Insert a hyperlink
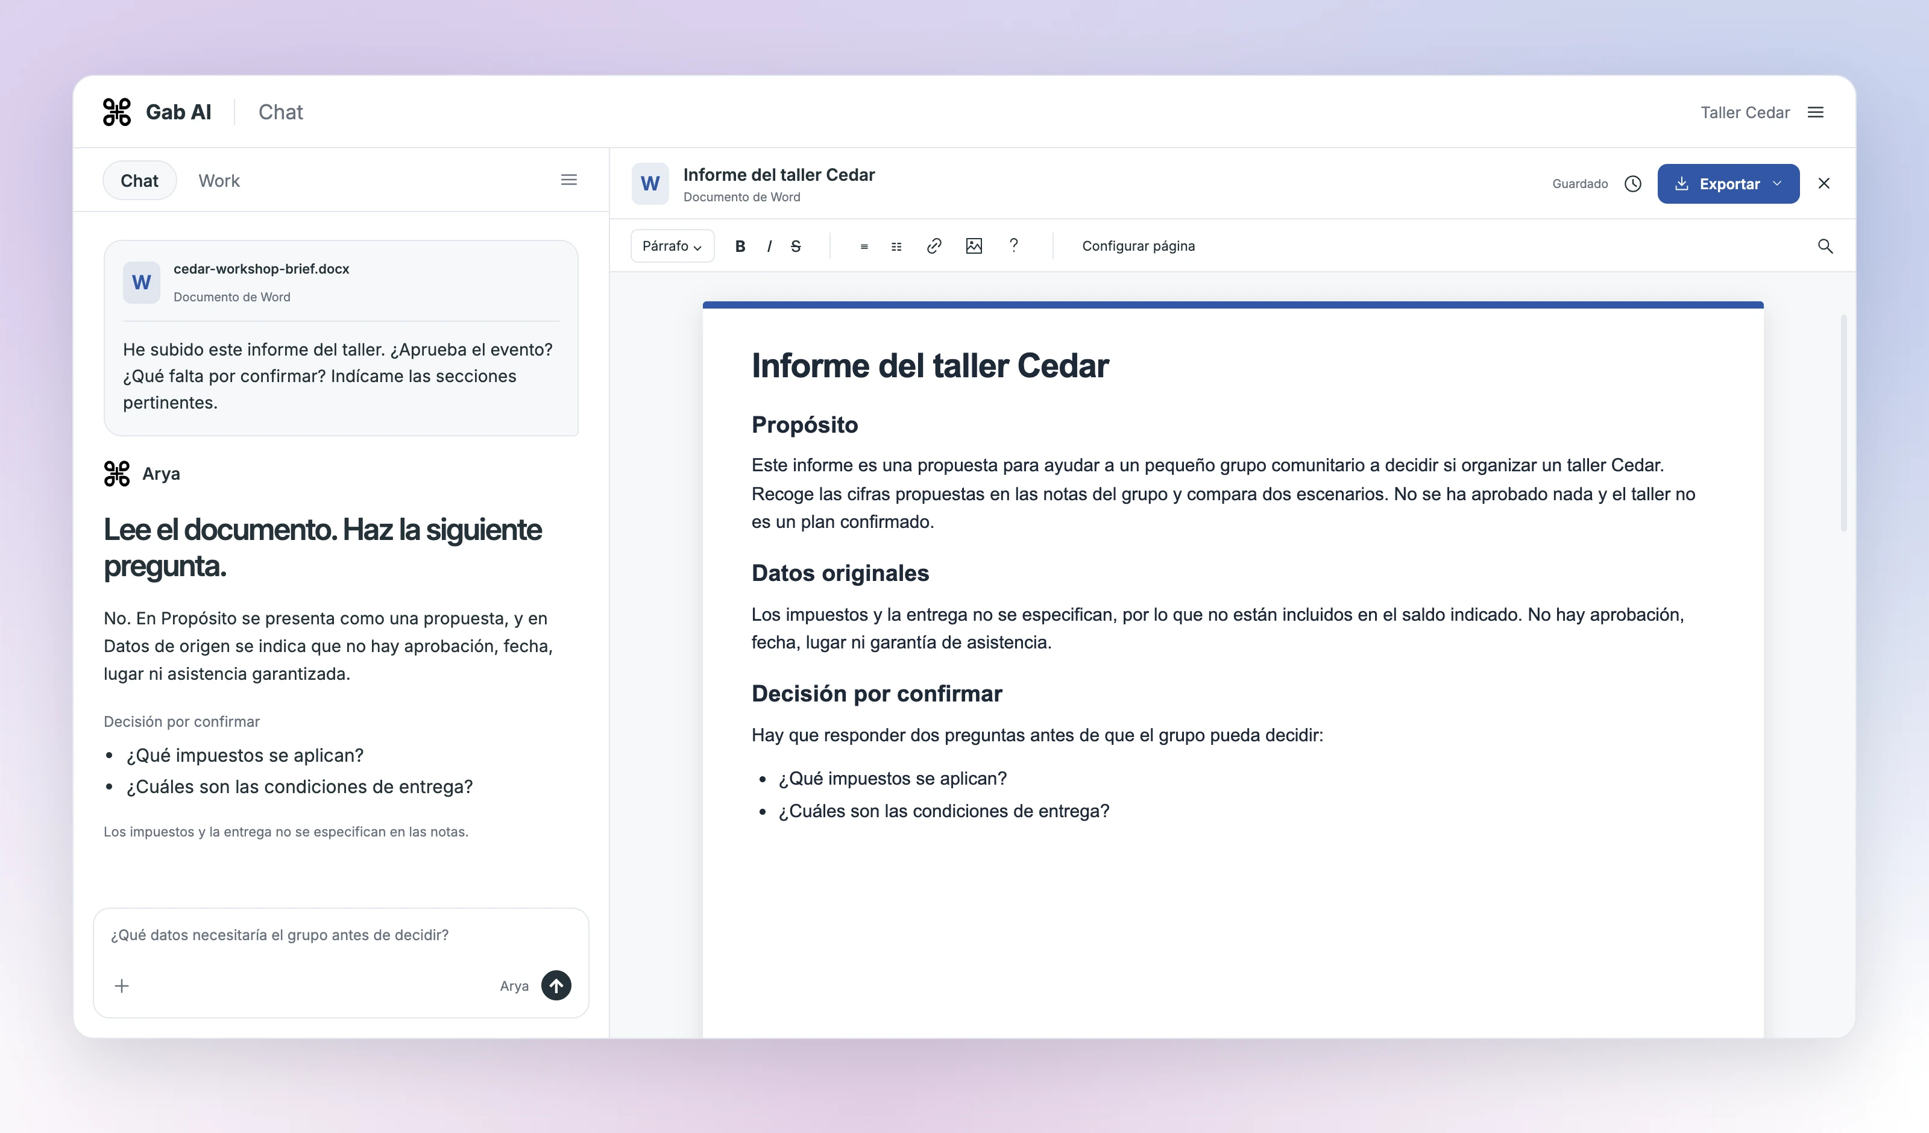 click(934, 246)
